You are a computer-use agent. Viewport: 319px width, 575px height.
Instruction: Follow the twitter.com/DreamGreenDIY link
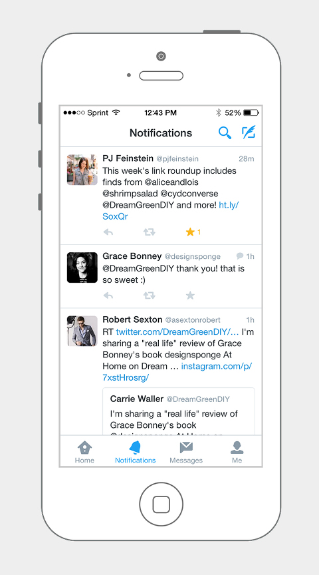(x=177, y=332)
